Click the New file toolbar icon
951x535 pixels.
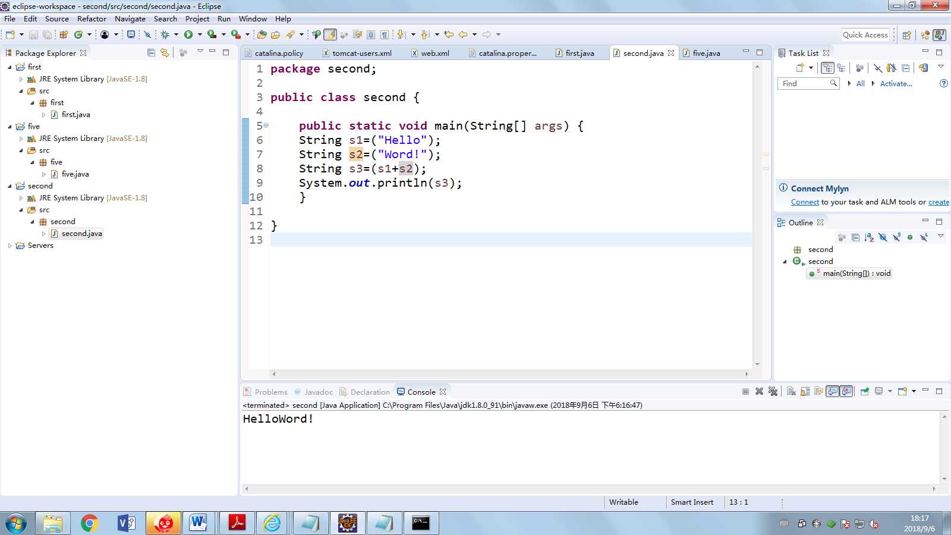10,34
